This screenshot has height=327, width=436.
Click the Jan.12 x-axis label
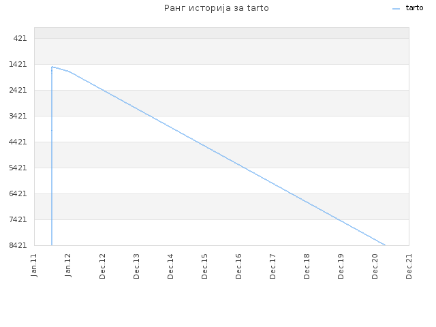pos(68,265)
